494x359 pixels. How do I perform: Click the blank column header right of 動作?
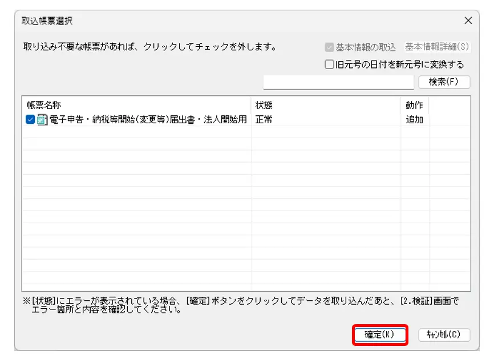coord(450,105)
